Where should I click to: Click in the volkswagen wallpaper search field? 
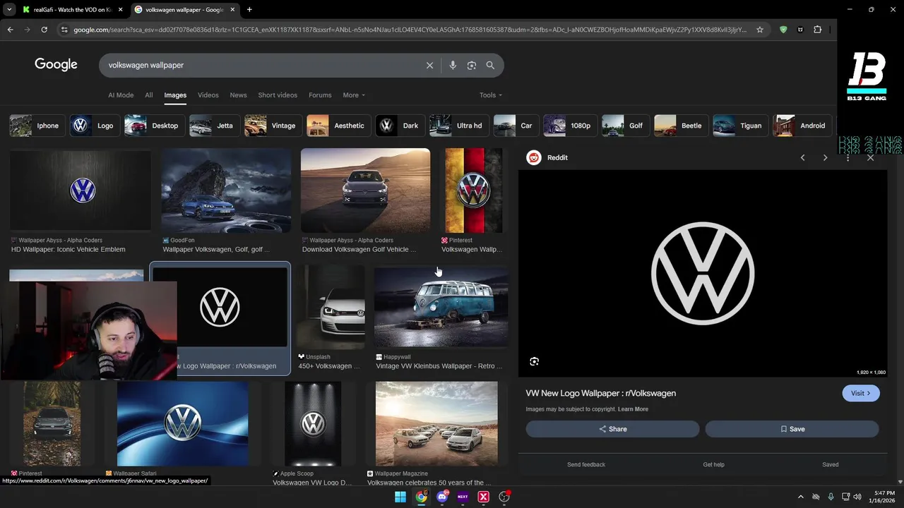point(261,65)
